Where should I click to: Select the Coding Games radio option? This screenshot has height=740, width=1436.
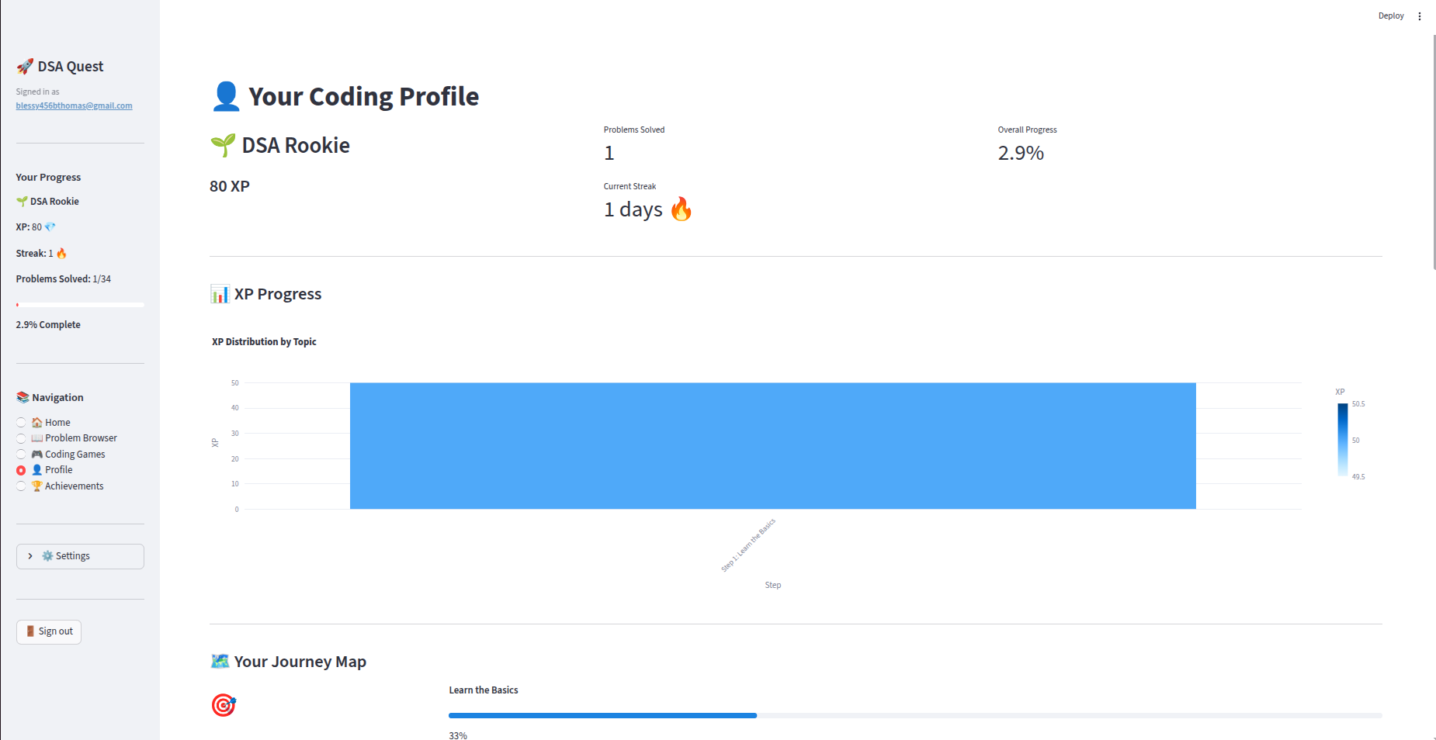pos(21,455)
